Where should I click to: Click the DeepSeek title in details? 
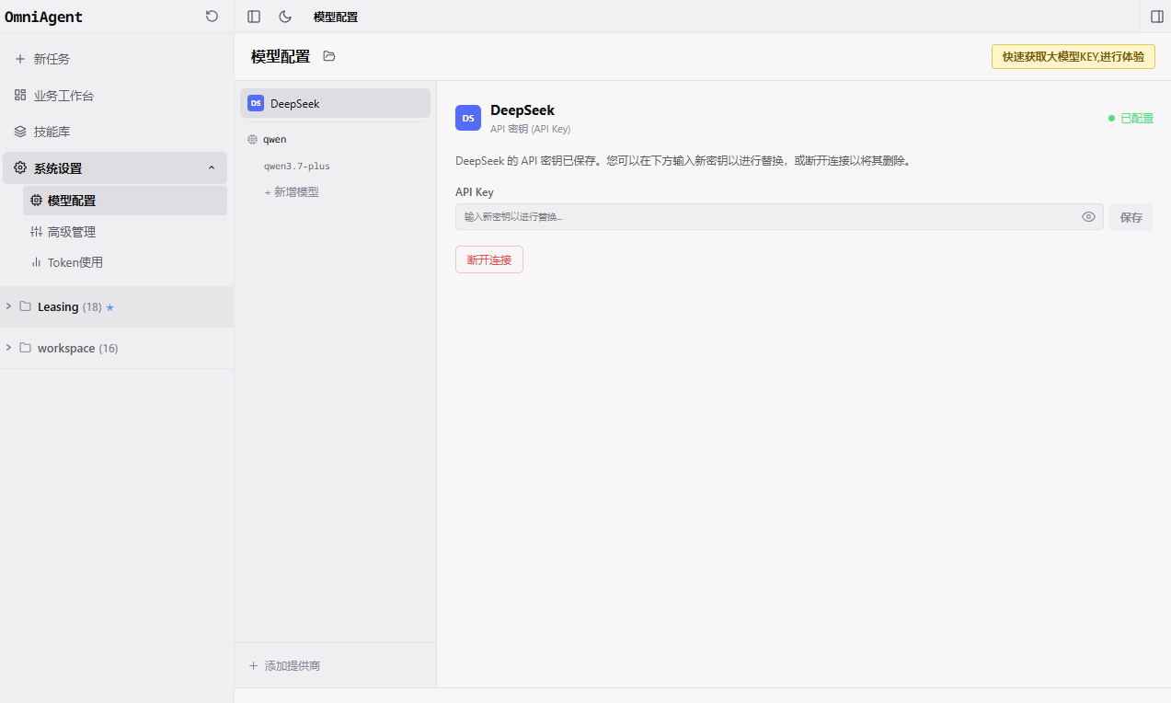click(x=522, y=110)
